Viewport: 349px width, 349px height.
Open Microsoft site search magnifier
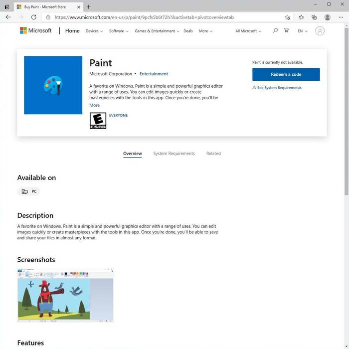coord(275,30)
